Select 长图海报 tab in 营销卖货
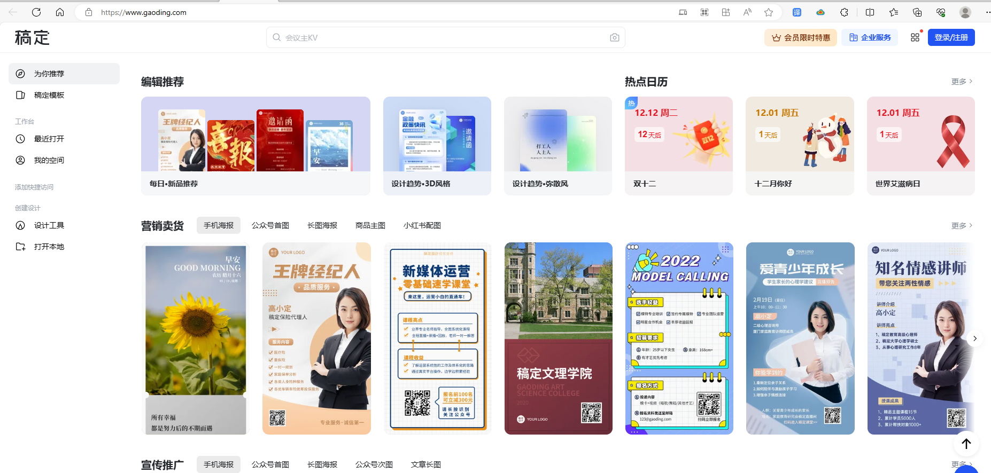The height and width of the screenshot is (473, 991). (x=322, y=225)
